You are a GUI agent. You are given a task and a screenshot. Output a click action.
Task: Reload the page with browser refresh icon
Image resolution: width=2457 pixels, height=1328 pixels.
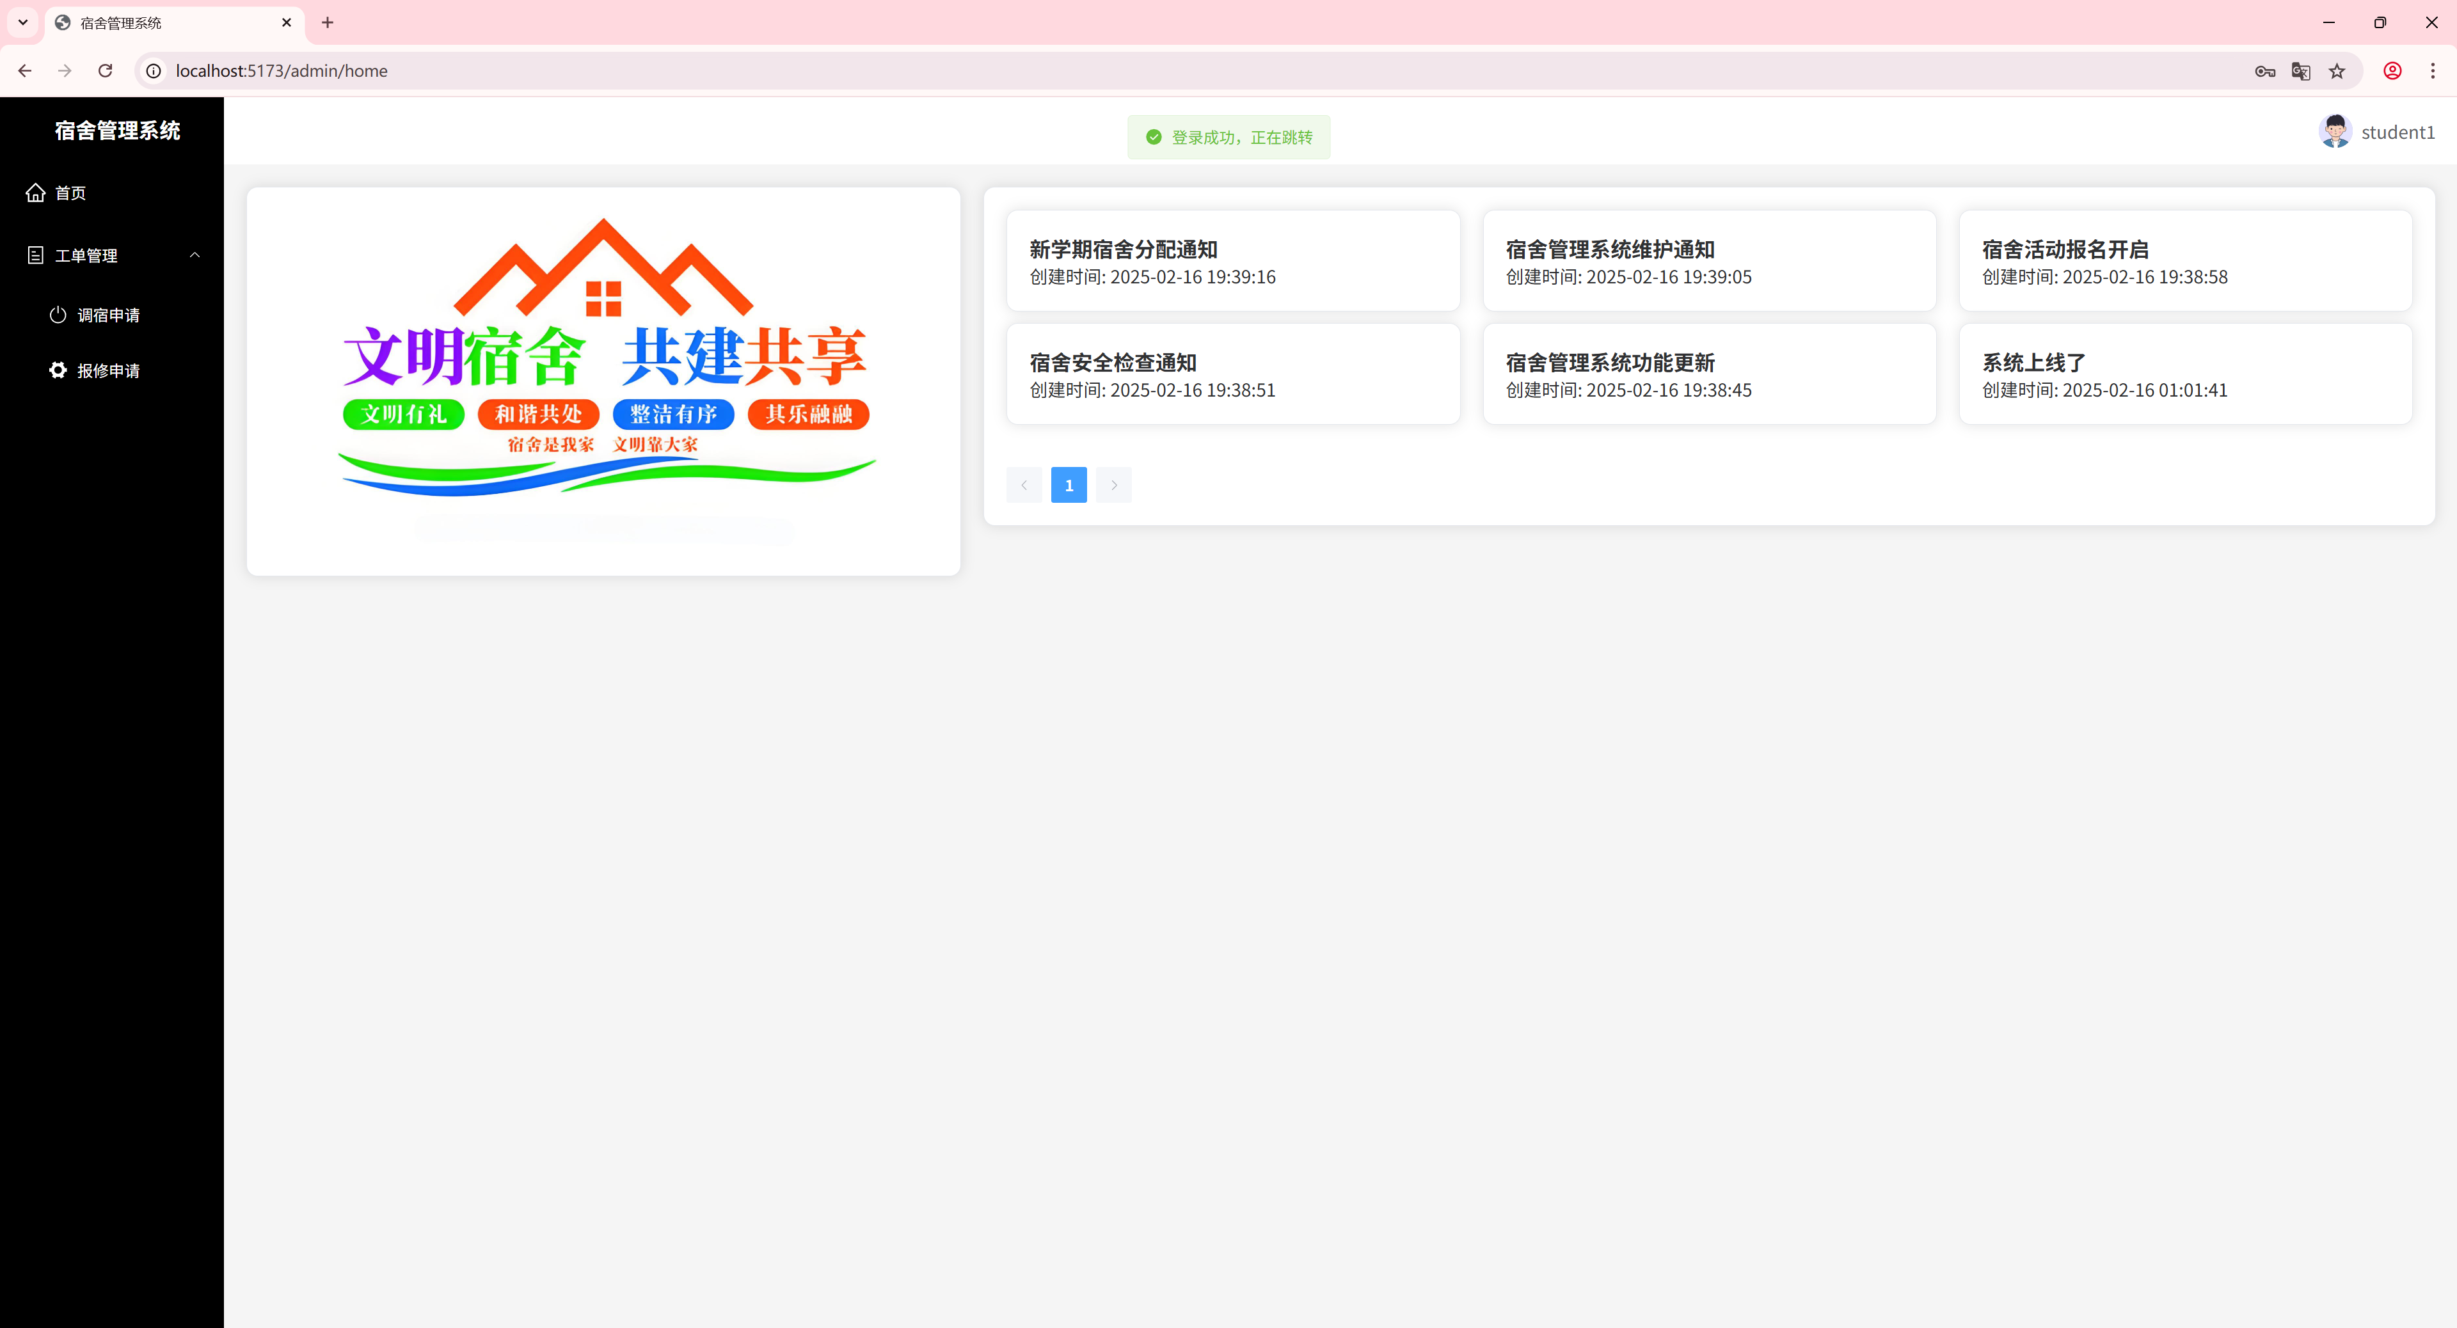[106, 70]
